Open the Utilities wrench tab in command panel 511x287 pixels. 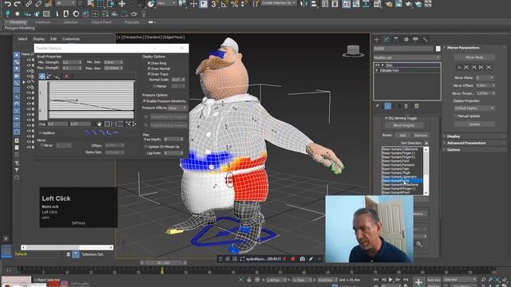426,39
